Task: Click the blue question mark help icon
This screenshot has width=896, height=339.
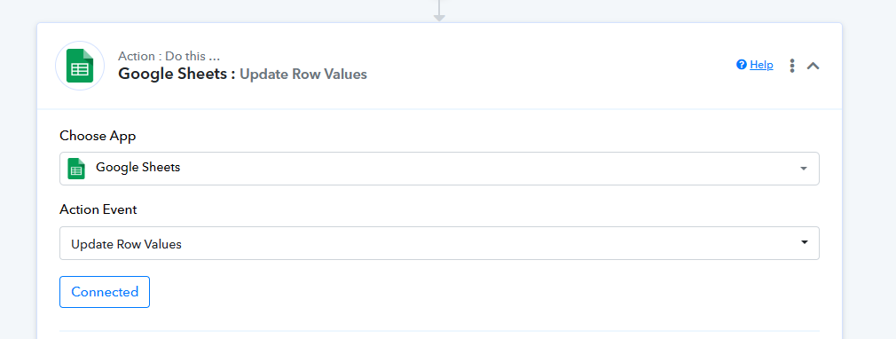Action: [742, 65]
